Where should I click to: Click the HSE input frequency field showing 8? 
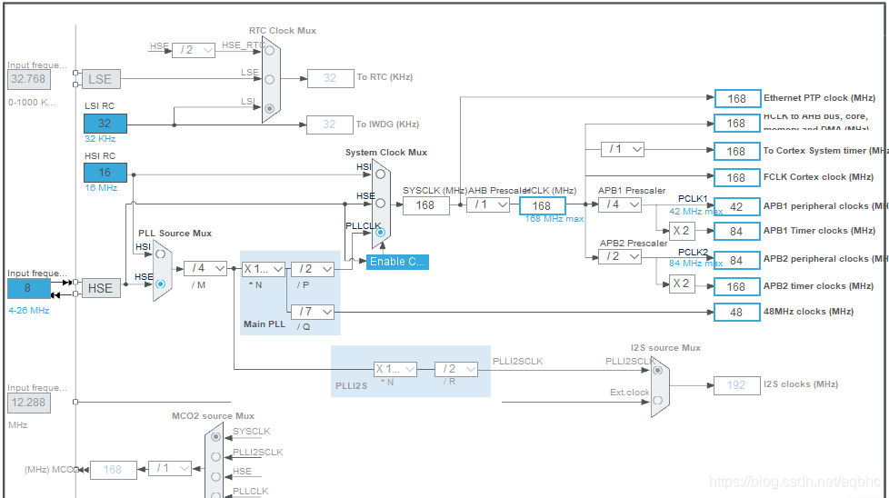point(28,288)
